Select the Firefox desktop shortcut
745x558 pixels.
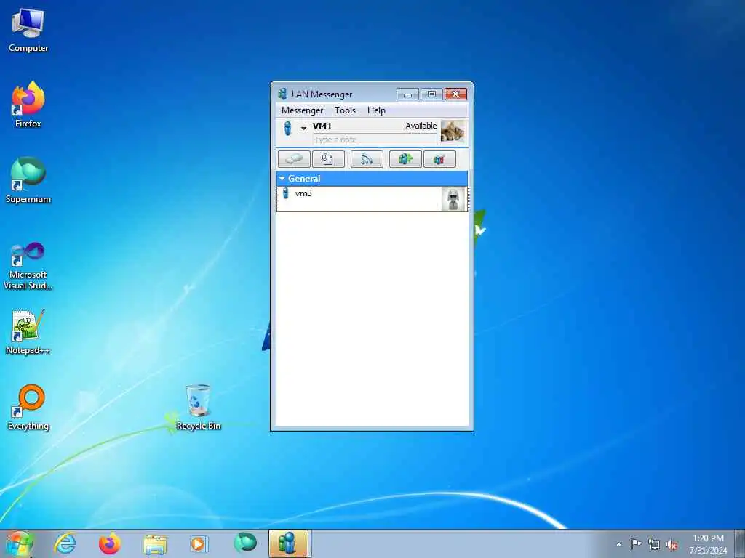point(28,105)
